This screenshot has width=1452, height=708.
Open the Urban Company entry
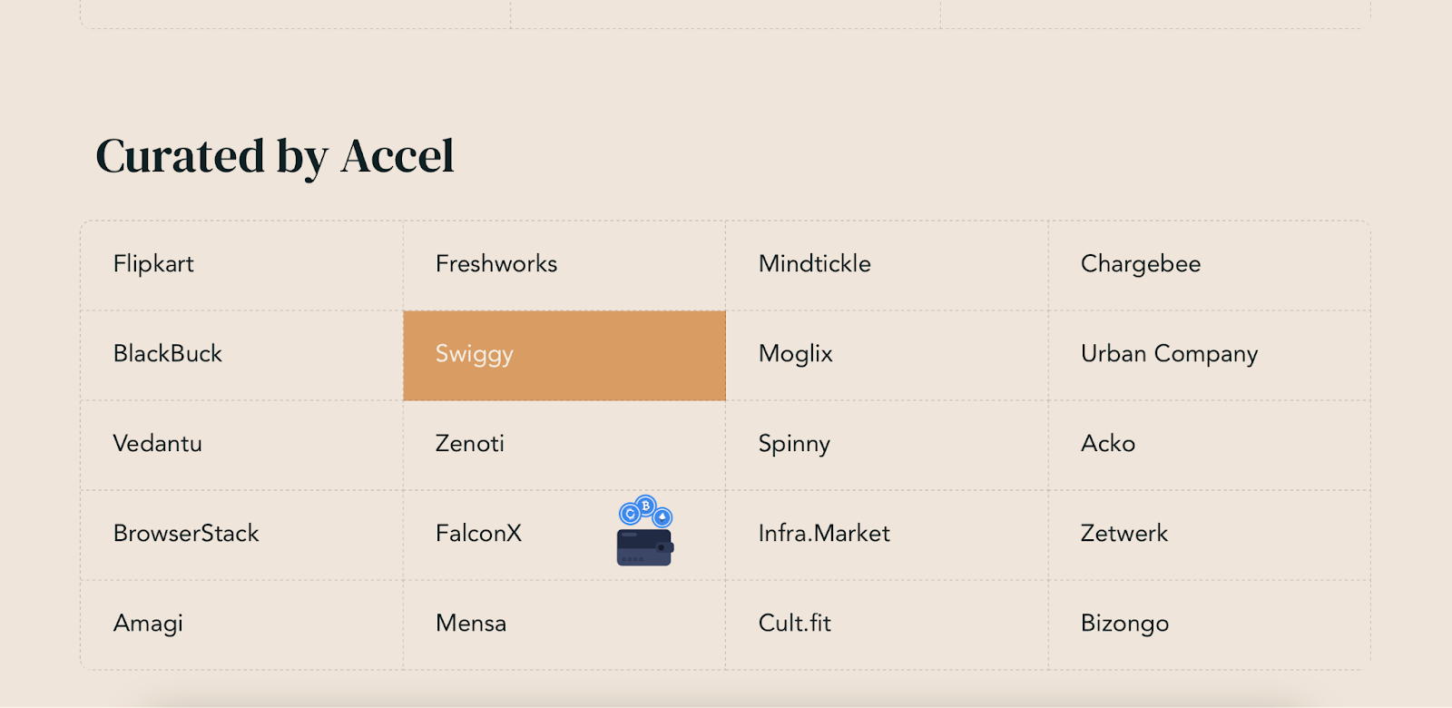pos(1210,355)
